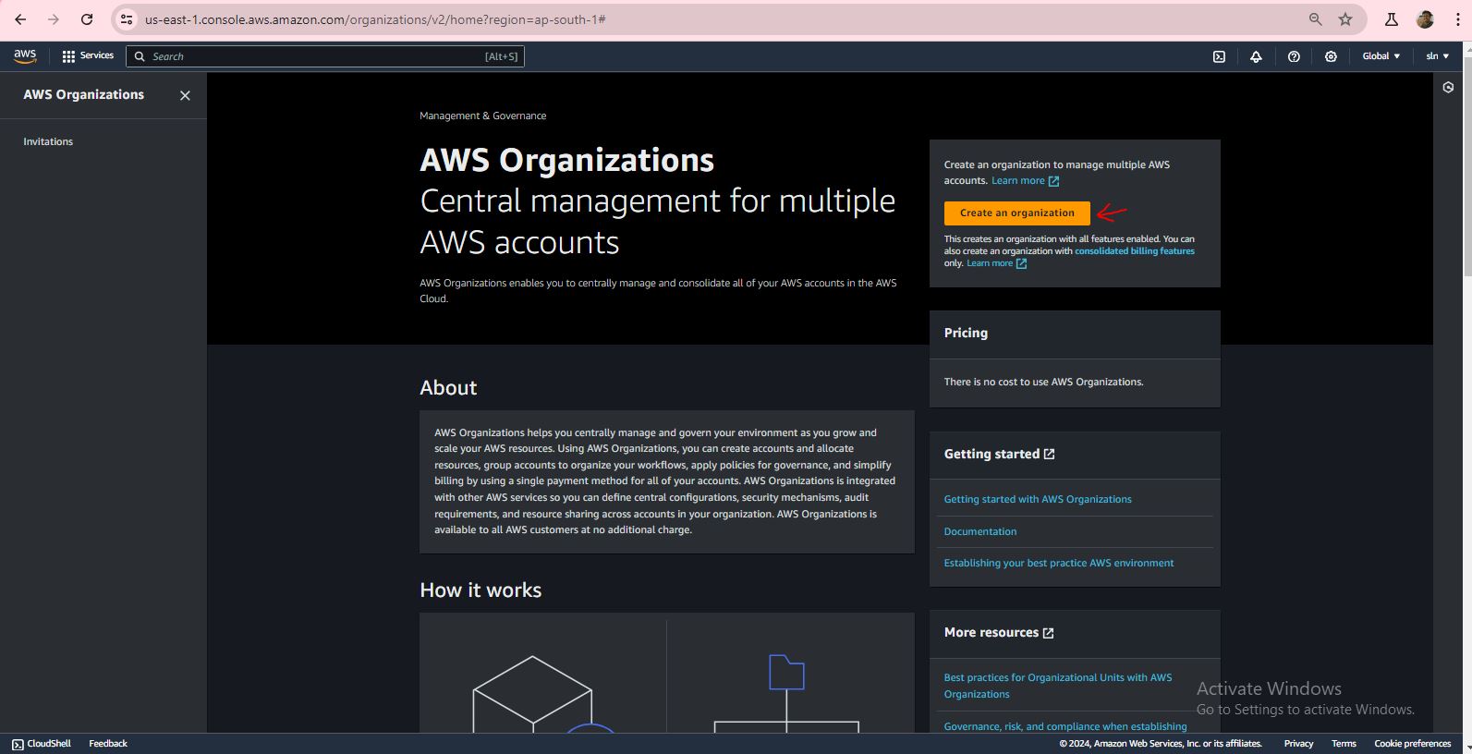Click Create an organization button
Screen dimensions: 1472x754
[1016, 213]
